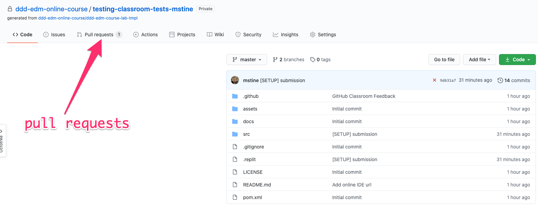The width and height of the screenshot is (538, 208).
Task: Open the repository Settings tab
Action: point(323,35)
